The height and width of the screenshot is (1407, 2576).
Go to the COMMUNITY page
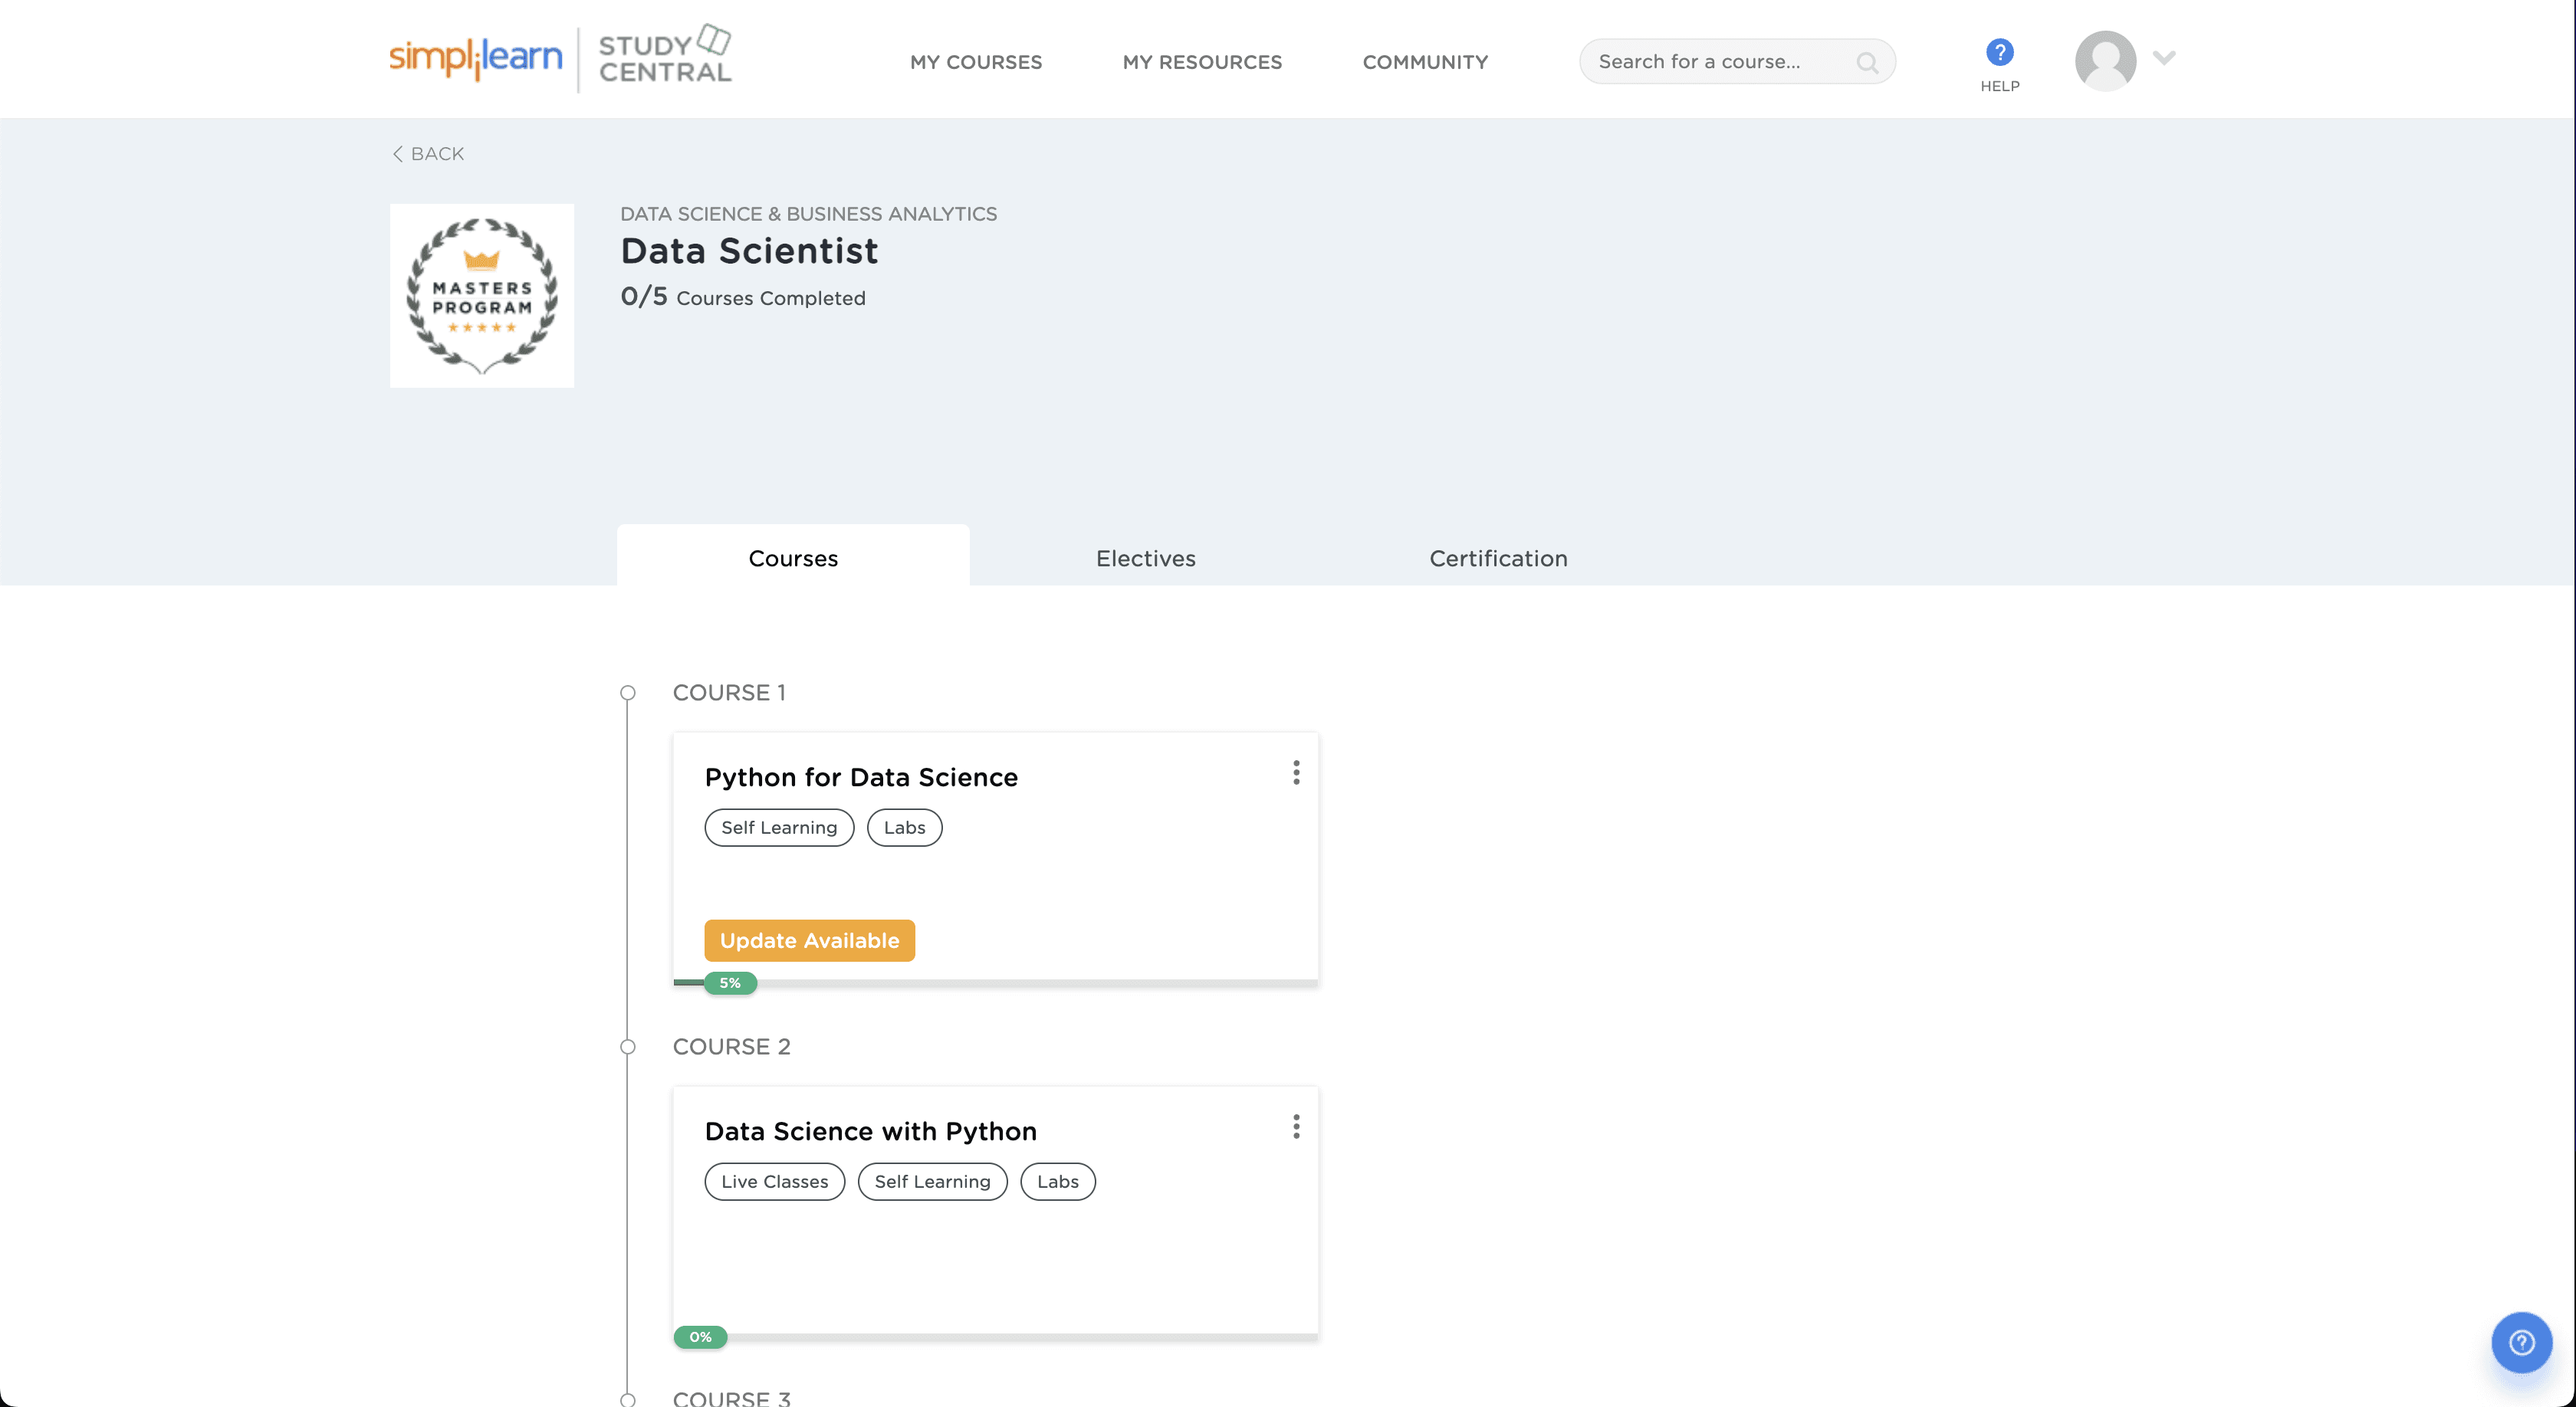1425,62
